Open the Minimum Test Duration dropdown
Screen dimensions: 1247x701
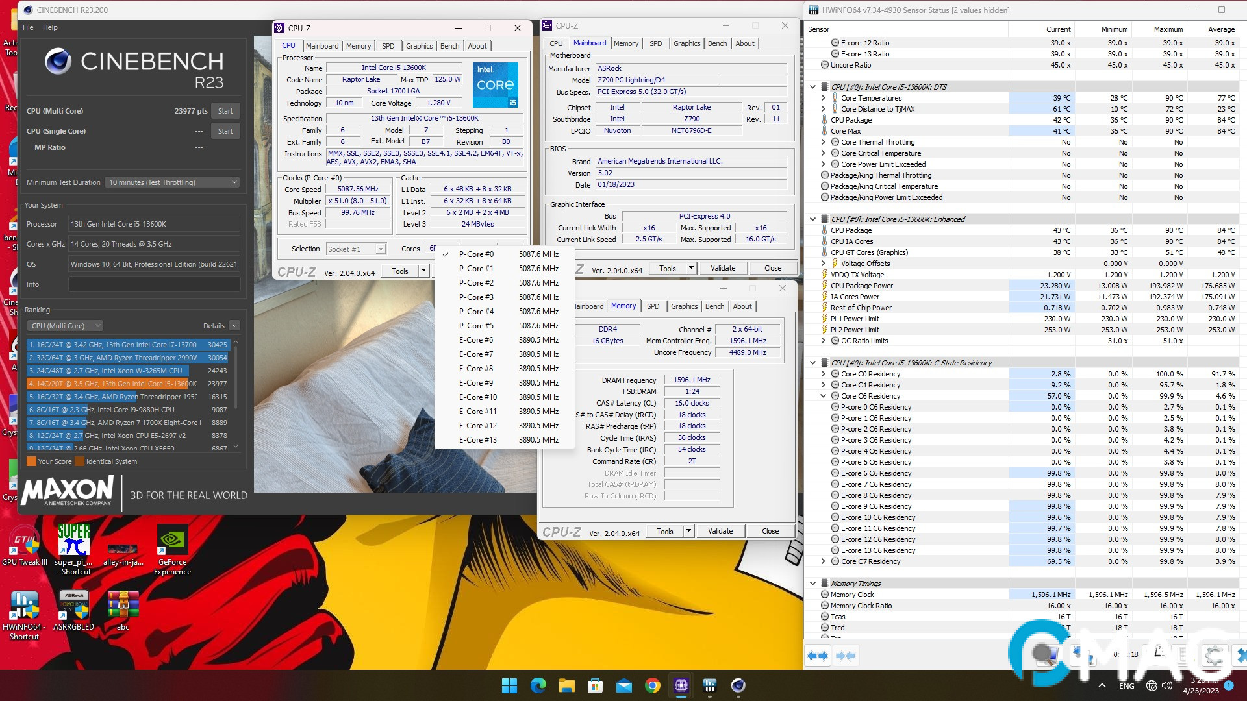pyautogui.click(x=172, y=182)
